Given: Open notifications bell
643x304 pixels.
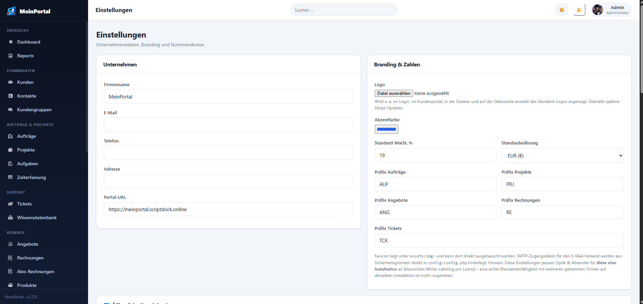Looking at the screenshot, I should (579, 10).
